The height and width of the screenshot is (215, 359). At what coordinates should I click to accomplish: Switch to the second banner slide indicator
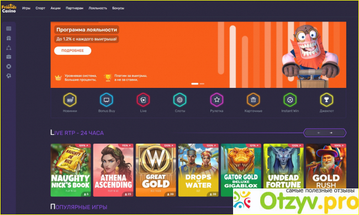click(202, 83)
